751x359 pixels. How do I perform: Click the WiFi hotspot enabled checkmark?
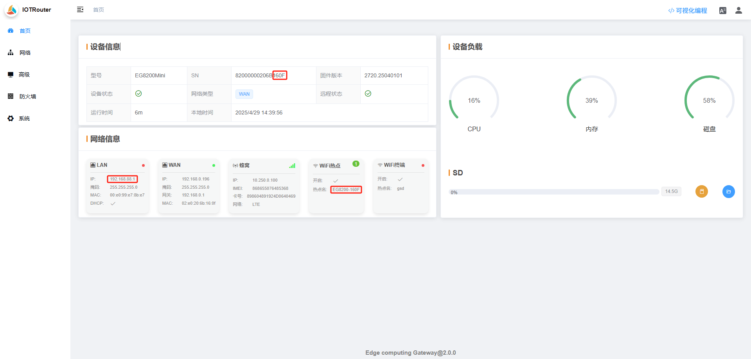[x=336, y=181]
